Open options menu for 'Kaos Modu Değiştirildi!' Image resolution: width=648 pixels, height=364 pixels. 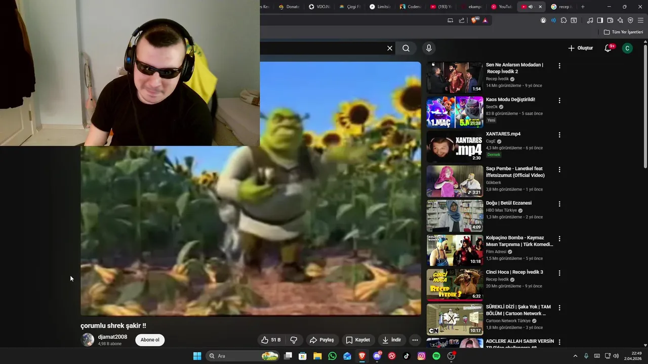tap(559, 100)
